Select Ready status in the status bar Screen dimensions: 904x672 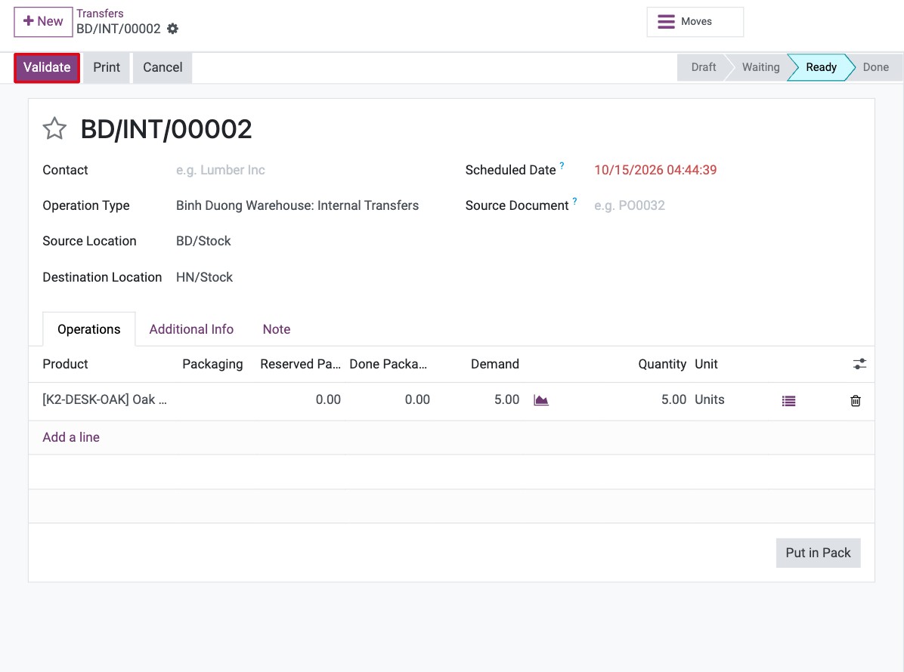(820, 67)
